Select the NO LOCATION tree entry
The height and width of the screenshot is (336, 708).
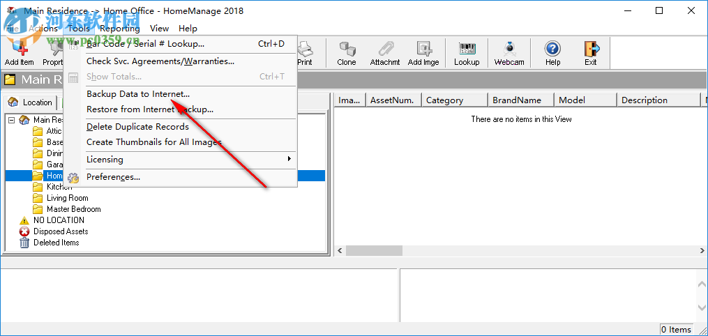[59, 220]
